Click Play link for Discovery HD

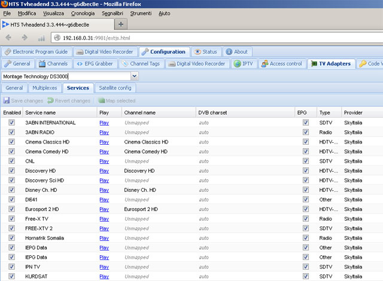click(104, 171)
